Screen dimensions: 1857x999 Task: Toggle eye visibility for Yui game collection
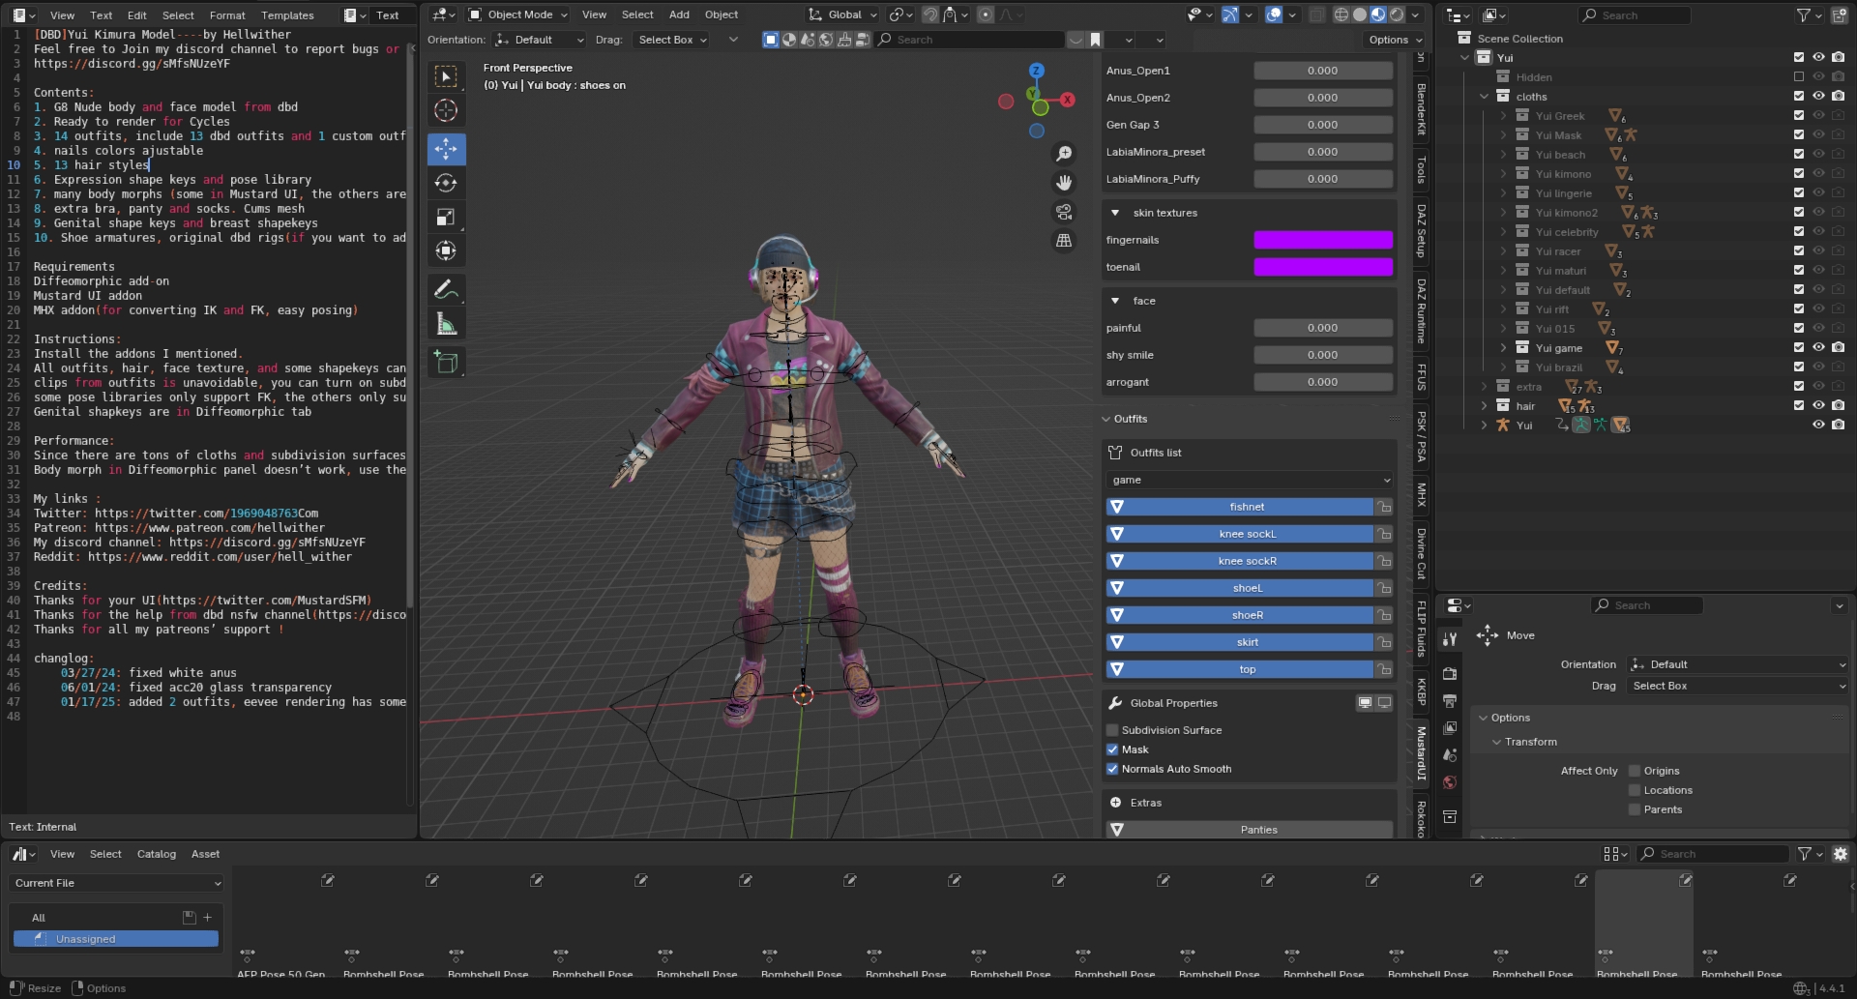point(1818,347)
